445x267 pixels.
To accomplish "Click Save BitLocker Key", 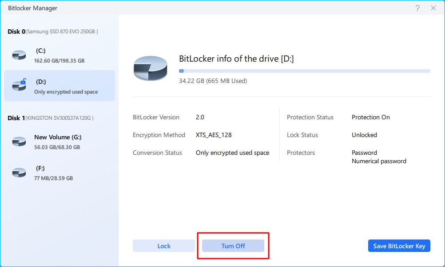I will click(398, 245).
